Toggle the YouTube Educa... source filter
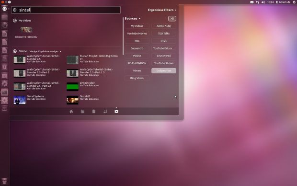The height and width of the screenshot is (186, 297). [x=164, y=48]
